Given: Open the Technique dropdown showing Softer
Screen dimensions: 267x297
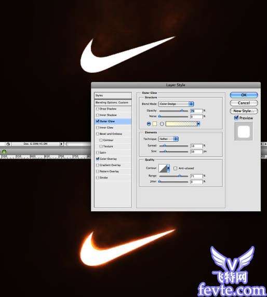Looking at the screenshot, I should pos(168,139).
